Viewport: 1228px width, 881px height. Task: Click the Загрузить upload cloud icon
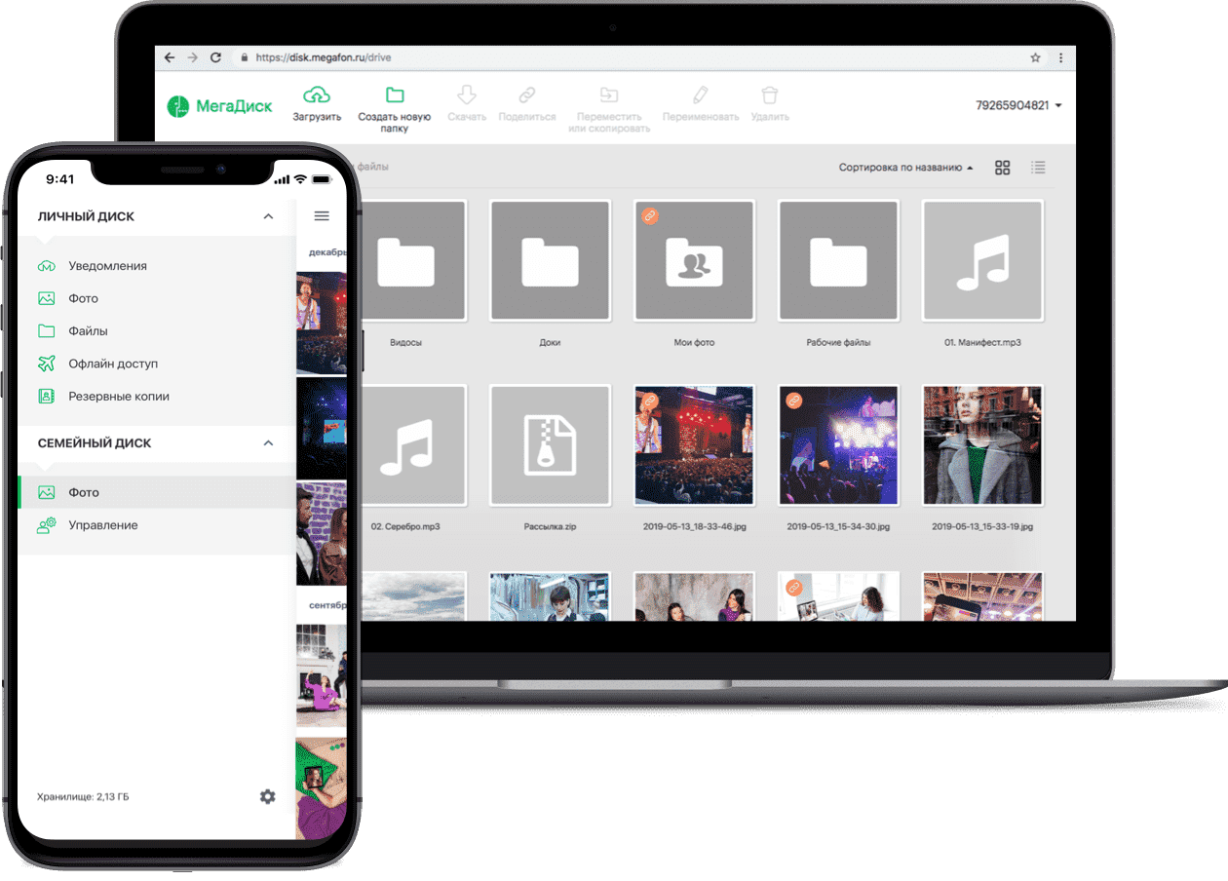[317, 96]
